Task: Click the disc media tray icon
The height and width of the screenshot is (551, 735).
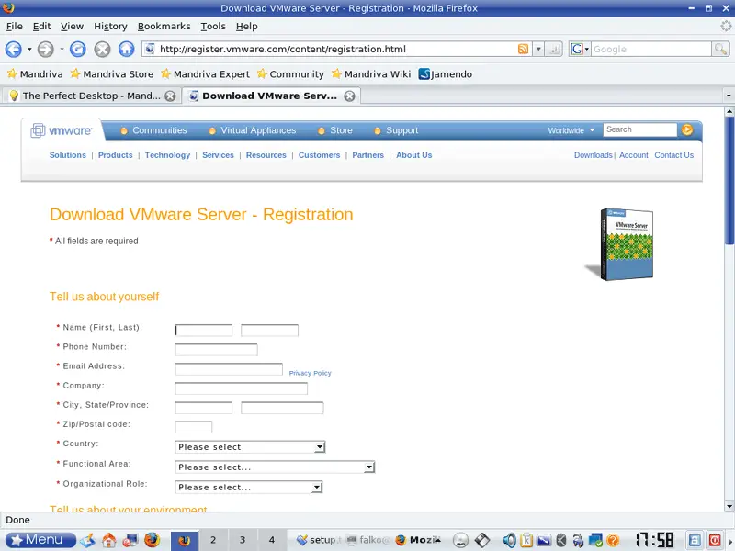Action: pos(461,540)
